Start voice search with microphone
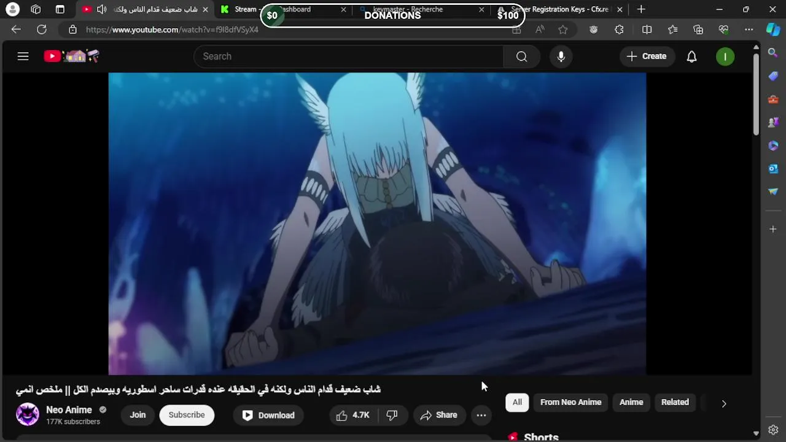 click(x=561, y=56)
